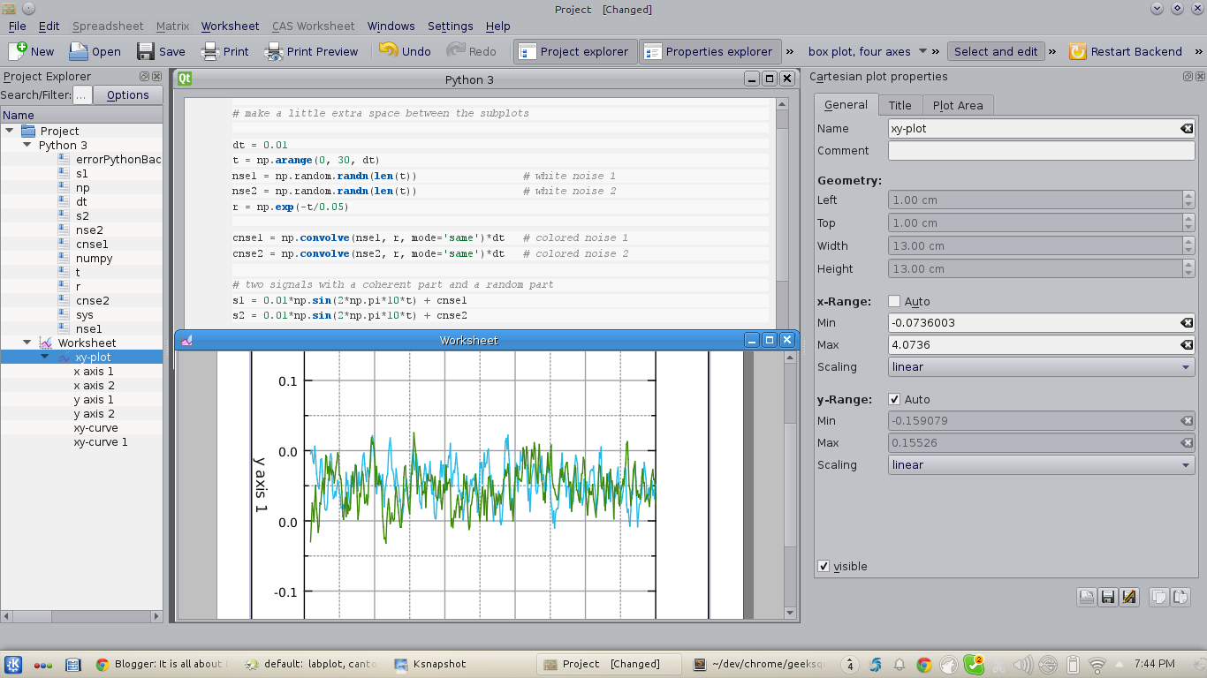Click the Options button in Project Explorer

(128, 94)
